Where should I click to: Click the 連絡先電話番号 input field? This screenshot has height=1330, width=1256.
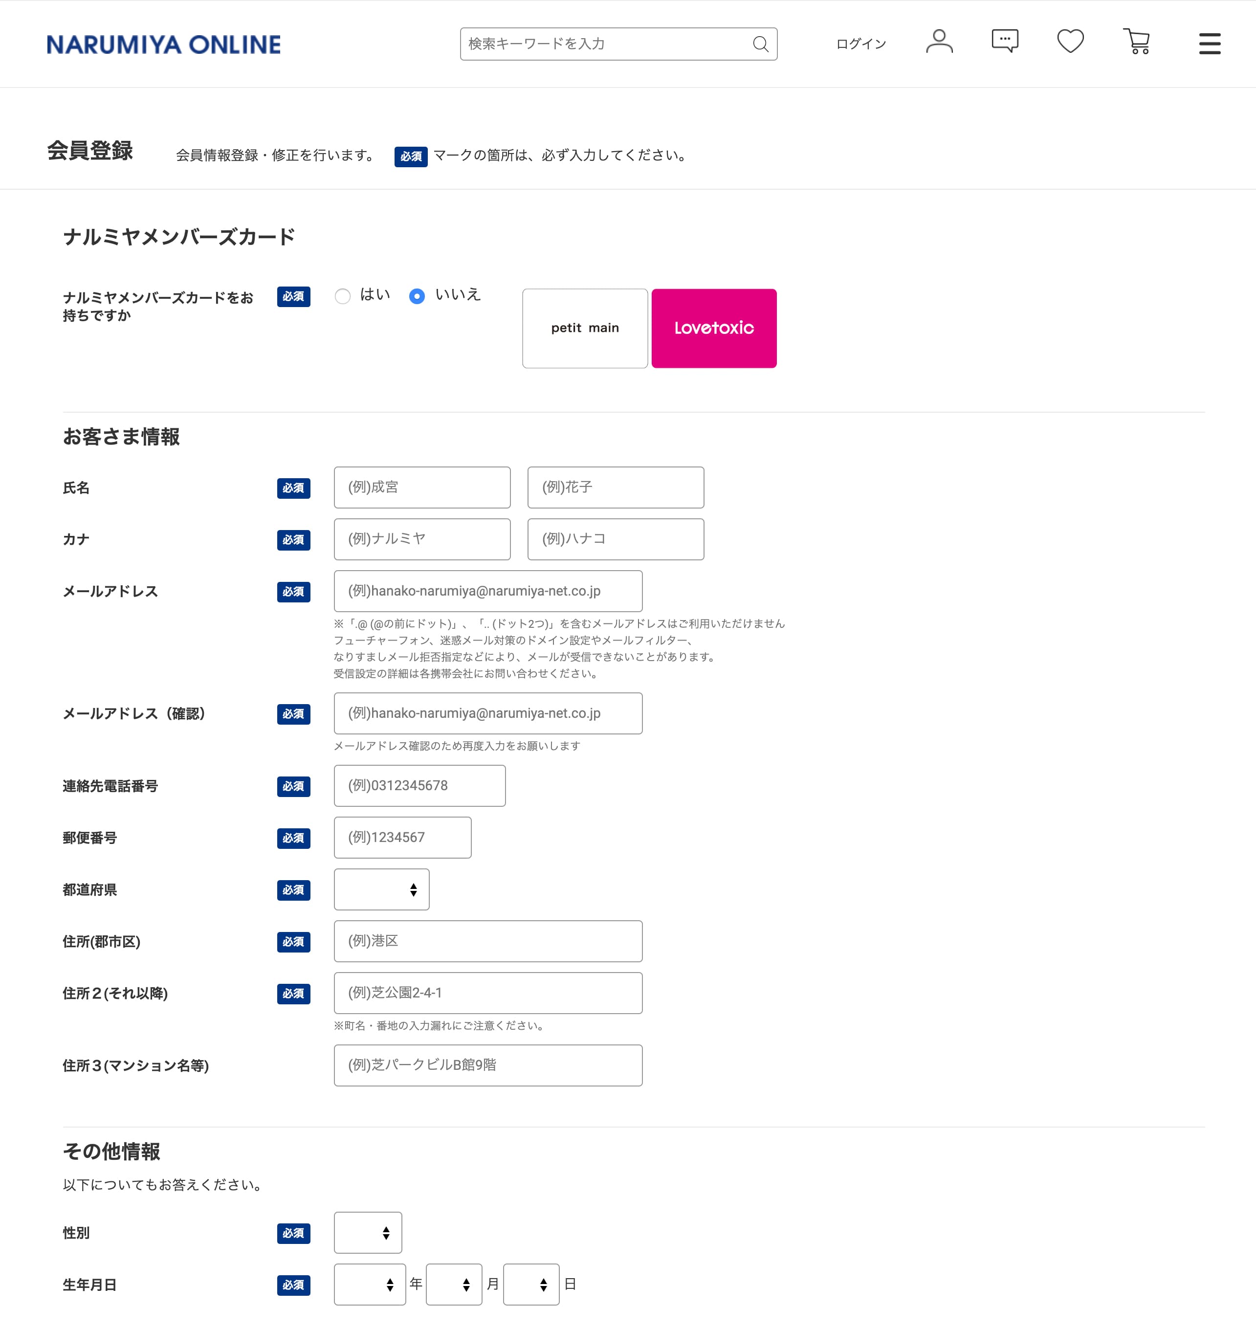click(420, 786)
